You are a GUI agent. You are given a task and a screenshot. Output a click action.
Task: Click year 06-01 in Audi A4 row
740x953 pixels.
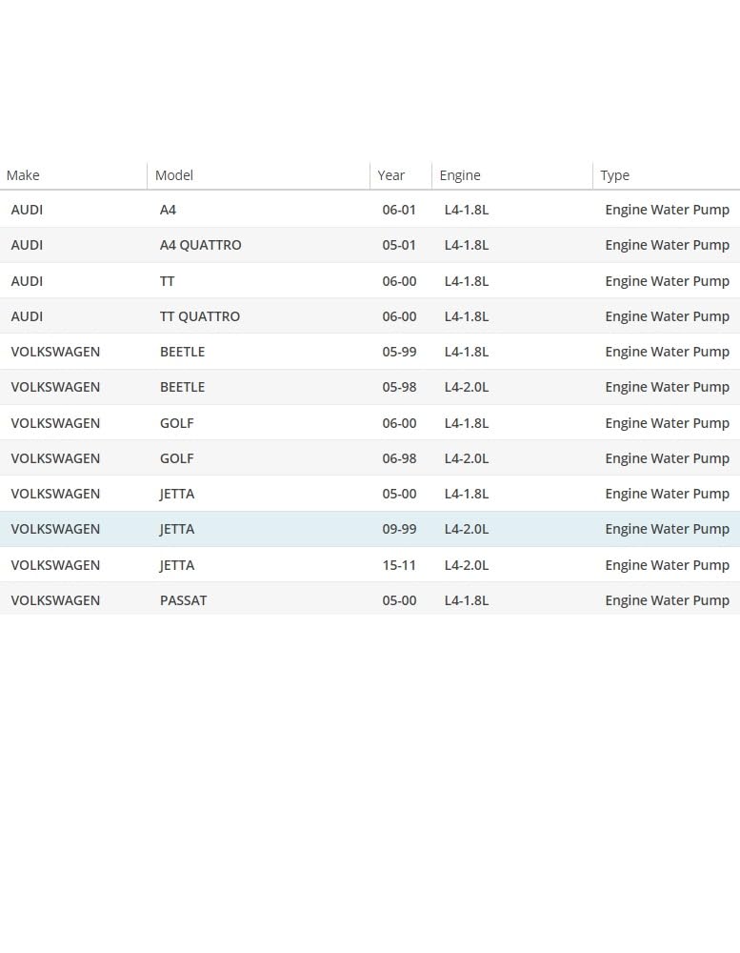pos(399,210)
